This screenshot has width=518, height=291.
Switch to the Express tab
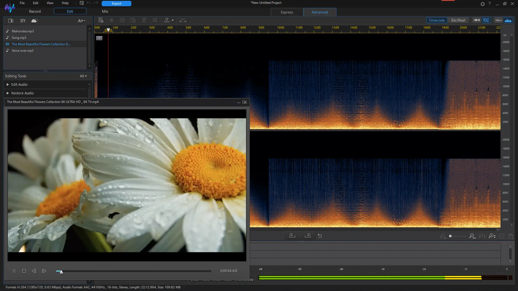pyautogui.click(x=287, y=12)
